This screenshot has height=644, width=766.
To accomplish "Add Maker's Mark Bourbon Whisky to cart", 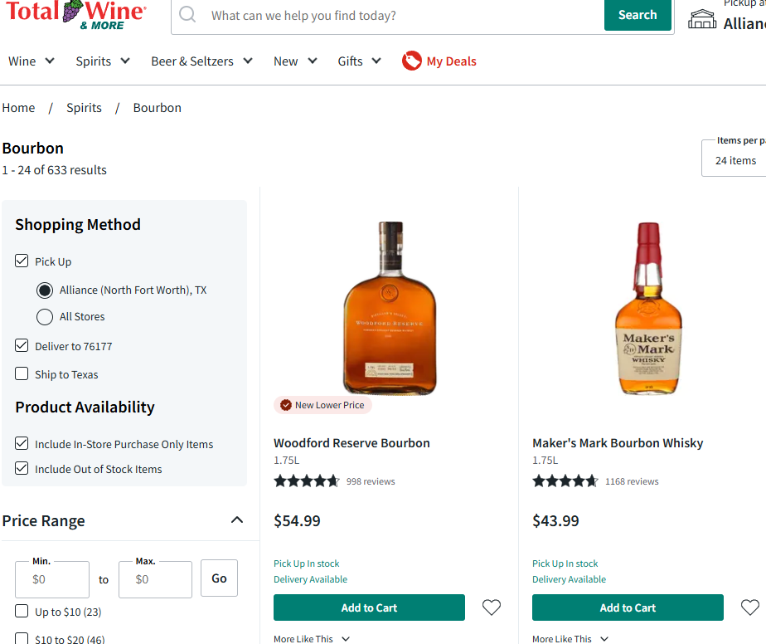I will [x=628, y=607].
